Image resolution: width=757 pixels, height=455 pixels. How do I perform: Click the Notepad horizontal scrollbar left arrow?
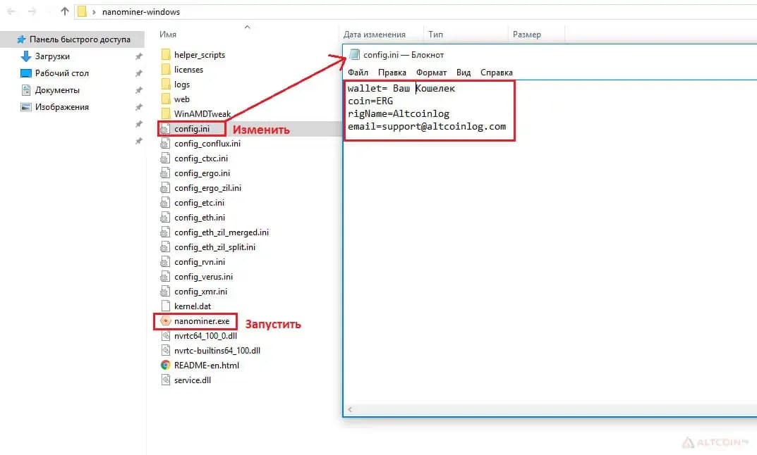350,410
